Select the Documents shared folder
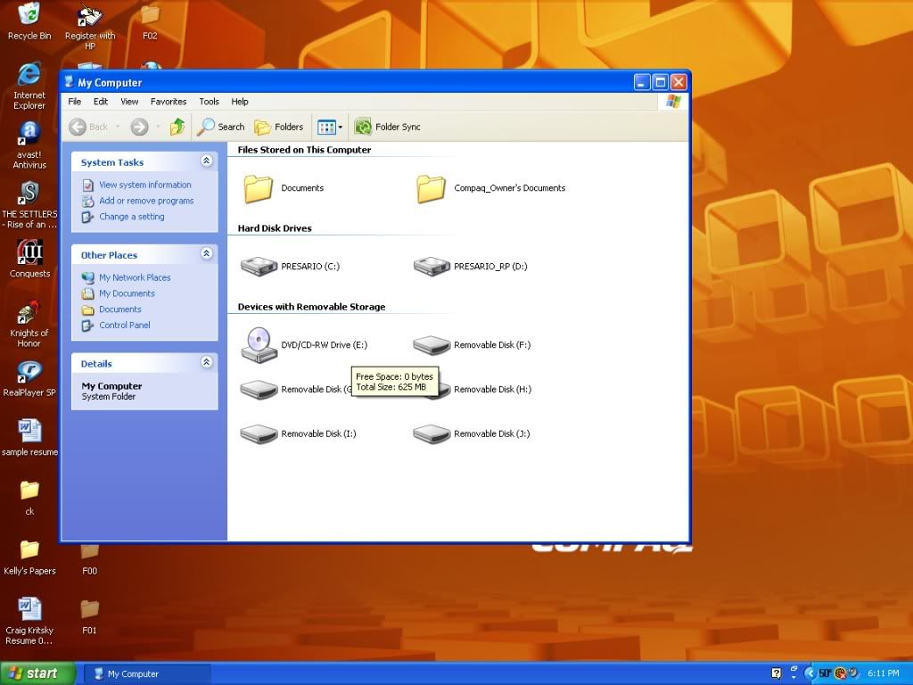The width and height of the screenshot is (913, 685). [x=284, y=188]
